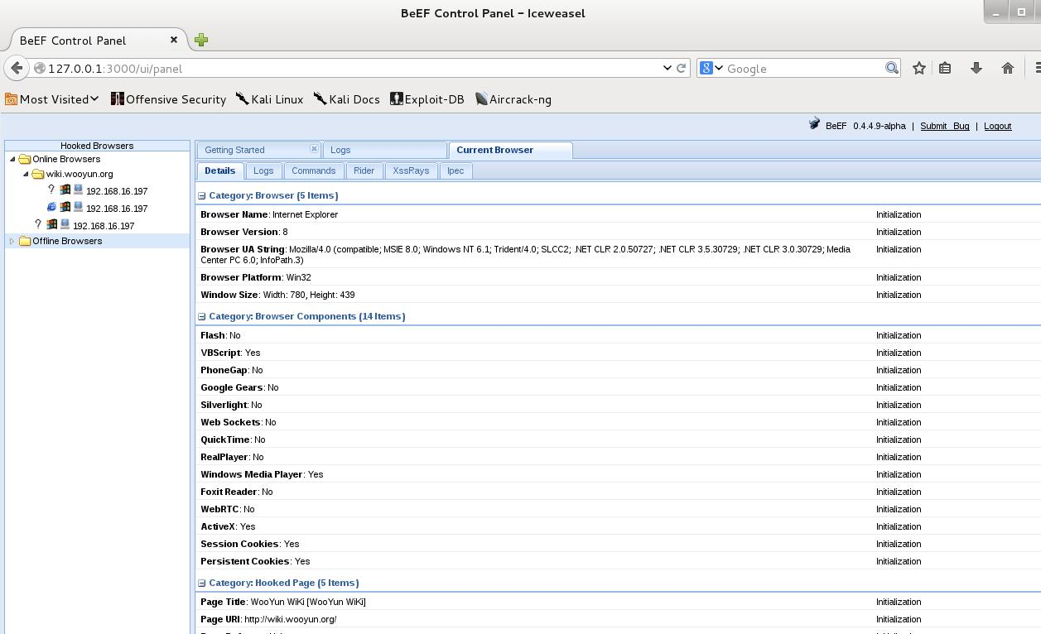1041x634 pixels.
Task: Close the Getting Started tab
Action: [314, 149]
